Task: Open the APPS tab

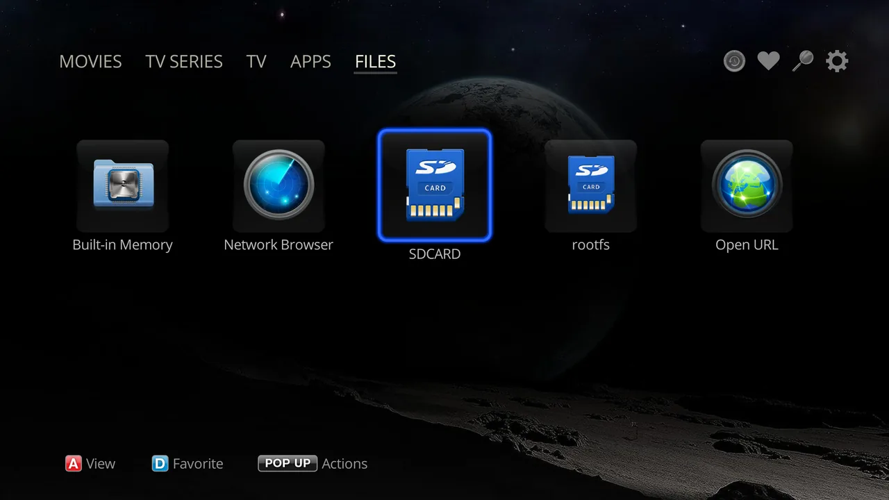Action: point(310,61)
